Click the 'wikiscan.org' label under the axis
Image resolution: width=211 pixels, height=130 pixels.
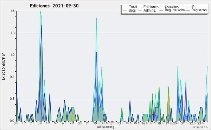(x=105, y=127)
